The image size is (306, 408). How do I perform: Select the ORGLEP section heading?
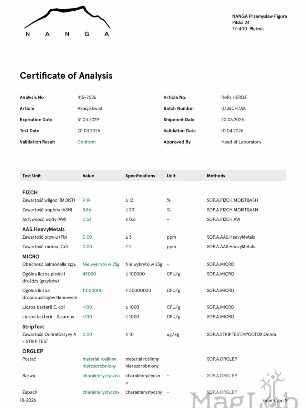(33, 351)
